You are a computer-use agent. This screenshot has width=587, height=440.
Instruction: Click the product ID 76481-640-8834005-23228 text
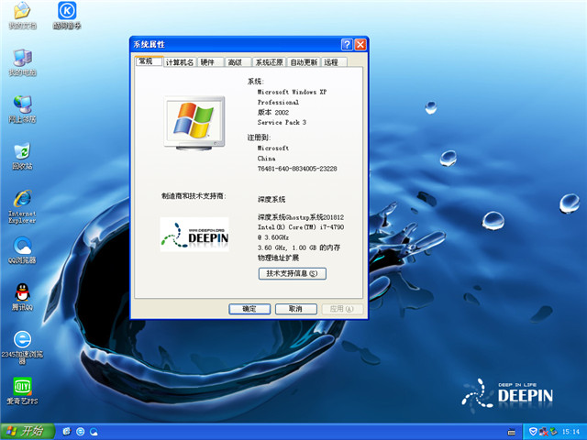297,169
